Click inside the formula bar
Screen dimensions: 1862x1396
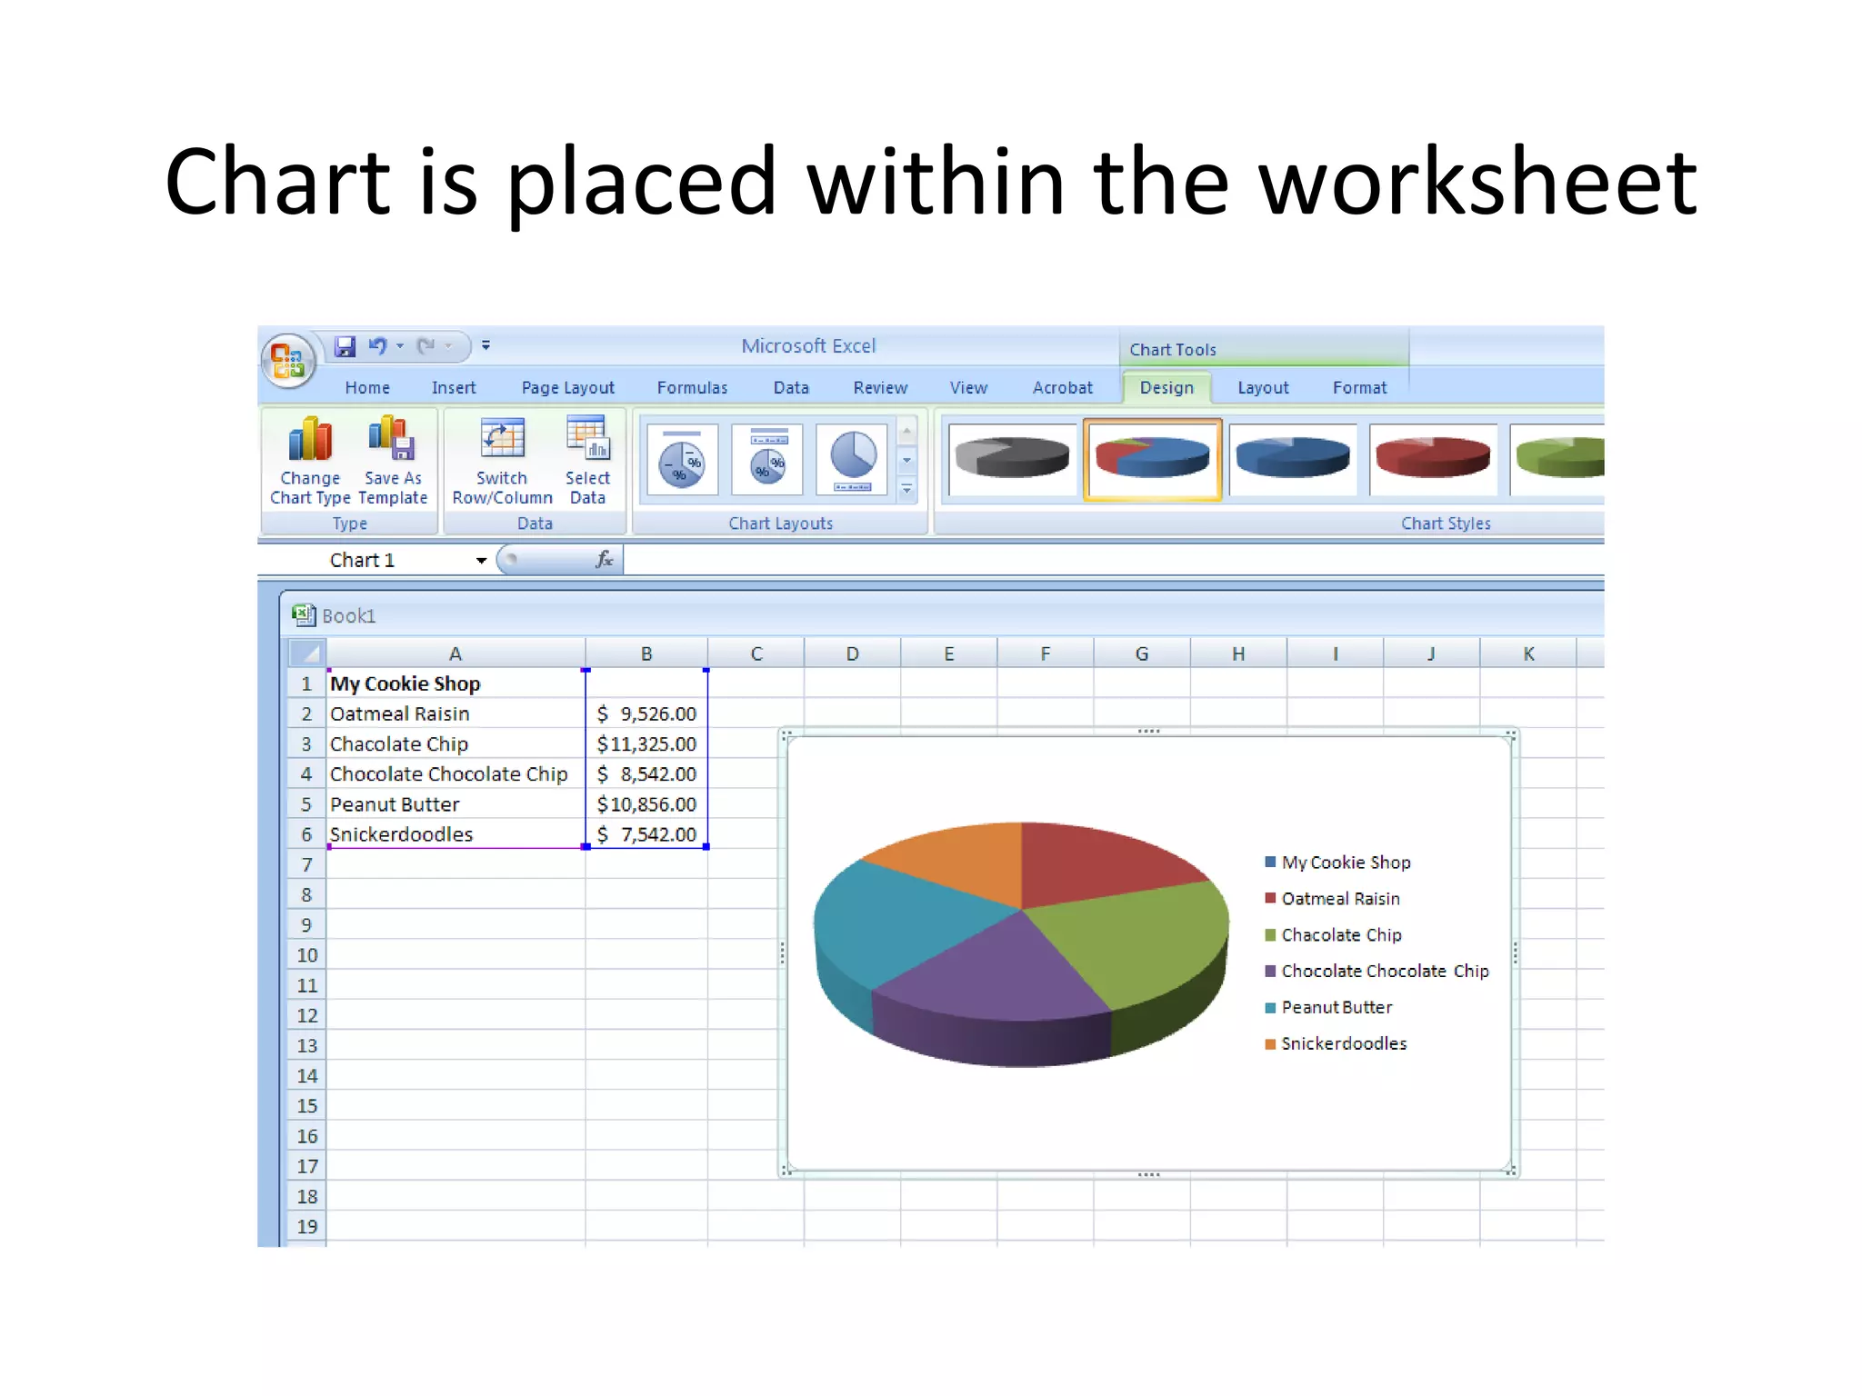[x=1113, y=561]
